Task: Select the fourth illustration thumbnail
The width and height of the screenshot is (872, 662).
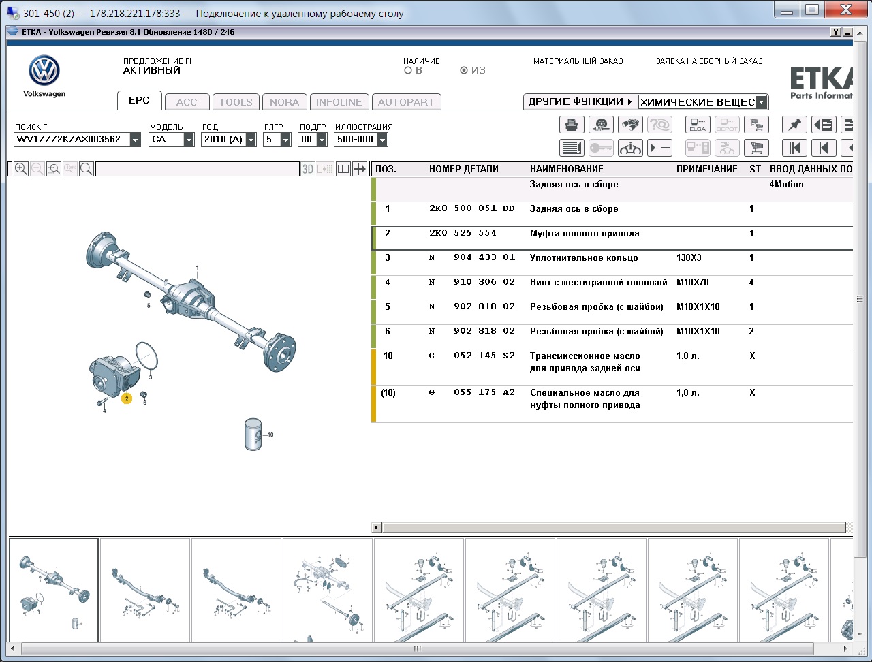Action: [328, 590]
